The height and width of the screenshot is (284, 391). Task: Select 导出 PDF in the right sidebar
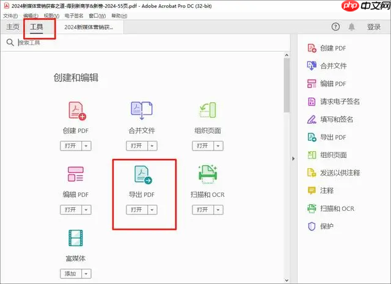327,137
